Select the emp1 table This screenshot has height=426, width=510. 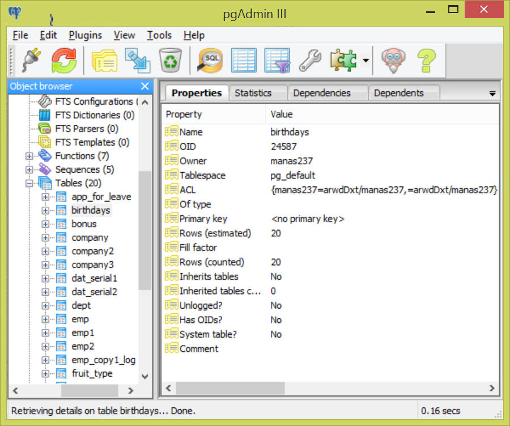(x=83, y=333)
